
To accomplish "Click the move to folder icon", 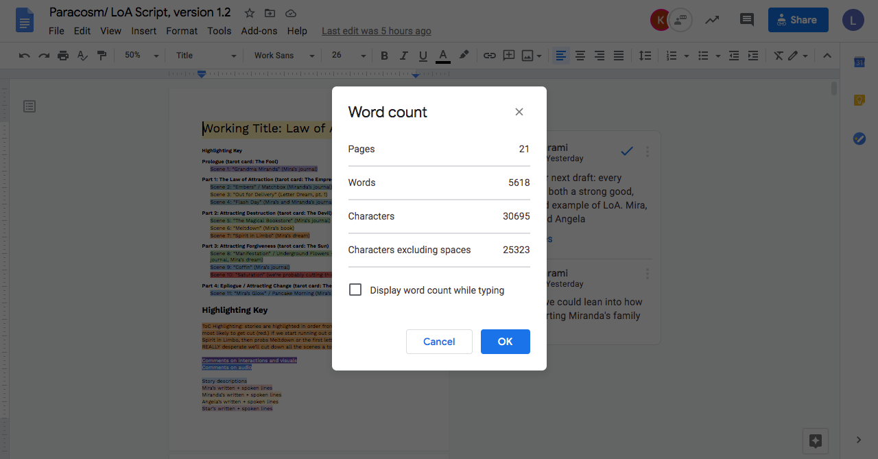I will (x=270, y=13).
